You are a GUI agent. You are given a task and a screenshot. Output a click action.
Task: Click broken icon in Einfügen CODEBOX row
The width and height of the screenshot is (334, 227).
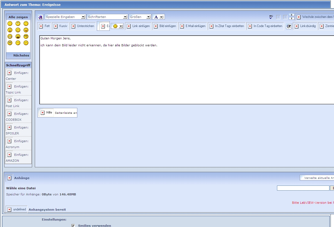pos(9,114)
